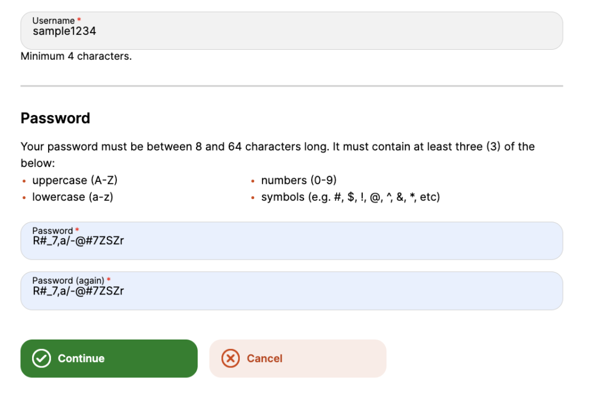This screenshot has height=397, width=608.
Task: Click the "Minimum 4 characters." hint text
Action: 76,57
